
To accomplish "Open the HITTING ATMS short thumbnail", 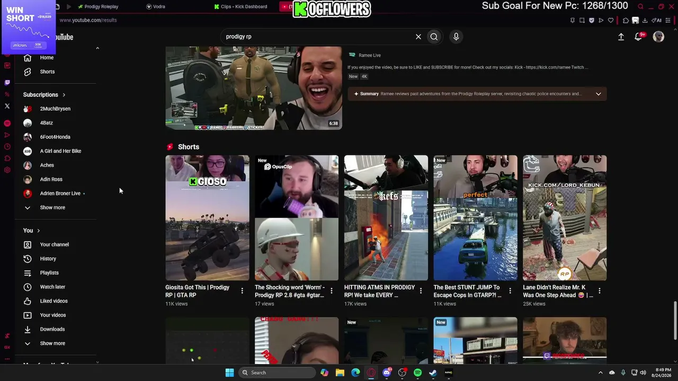I will pos(386,217).
